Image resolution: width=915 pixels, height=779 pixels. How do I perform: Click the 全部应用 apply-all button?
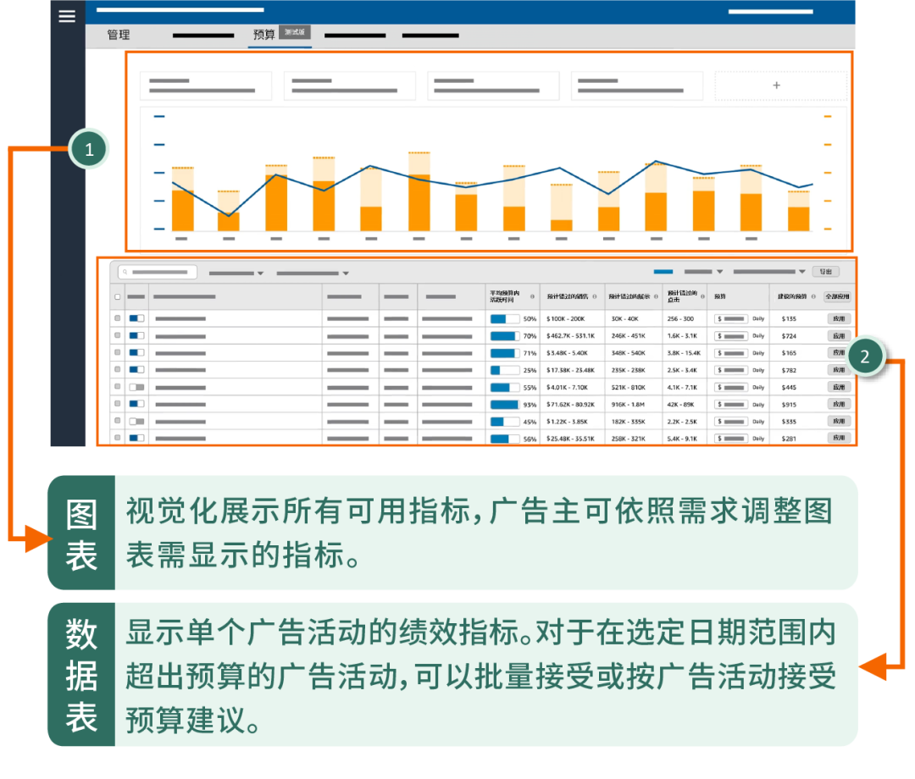[837, 297]
